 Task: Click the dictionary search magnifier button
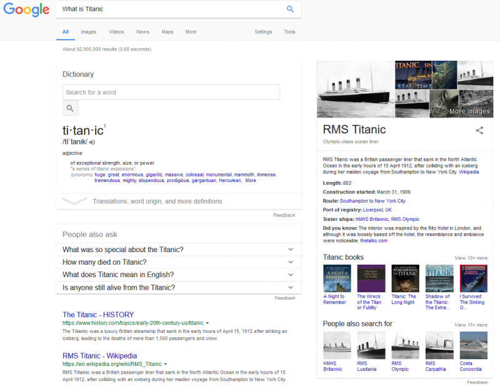click(x=70, y=108)
